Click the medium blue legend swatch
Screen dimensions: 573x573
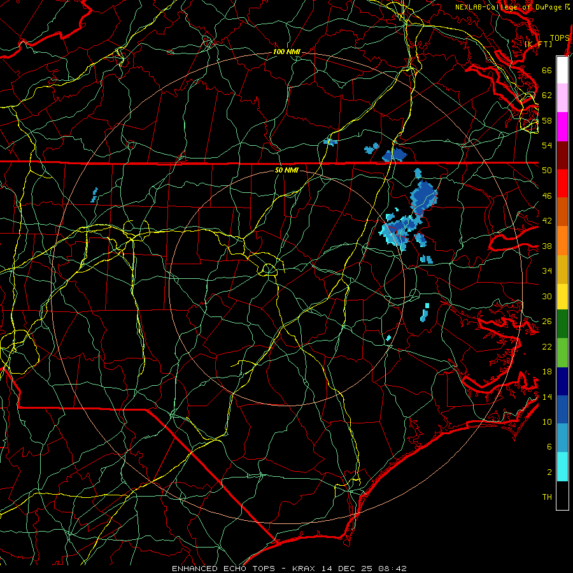562,409
